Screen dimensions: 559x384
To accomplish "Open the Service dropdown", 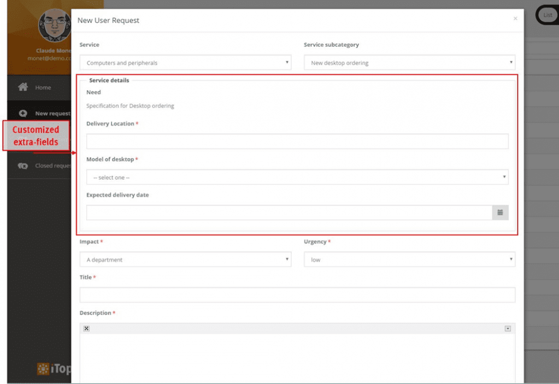I will click(185, 62).
